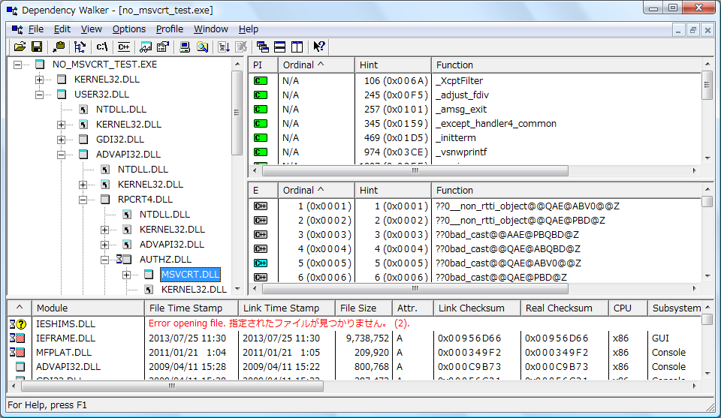The height and width of the screenshot is (418, 721).
Task: Click the Open file toolbar icon
Action: click(20, 47)
